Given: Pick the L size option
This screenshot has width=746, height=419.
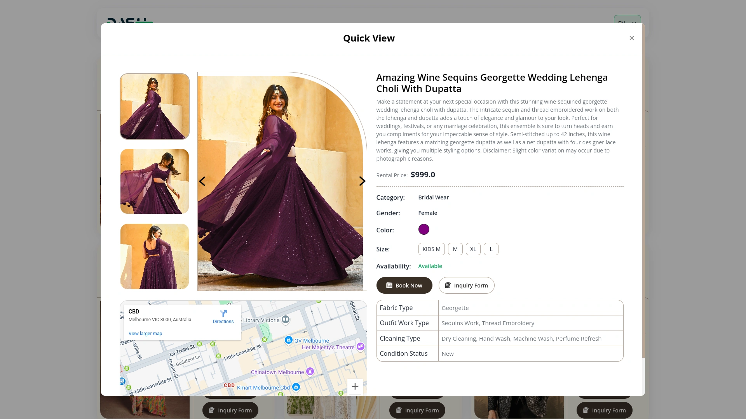Looking at the screenshot, I should (491, 249).
